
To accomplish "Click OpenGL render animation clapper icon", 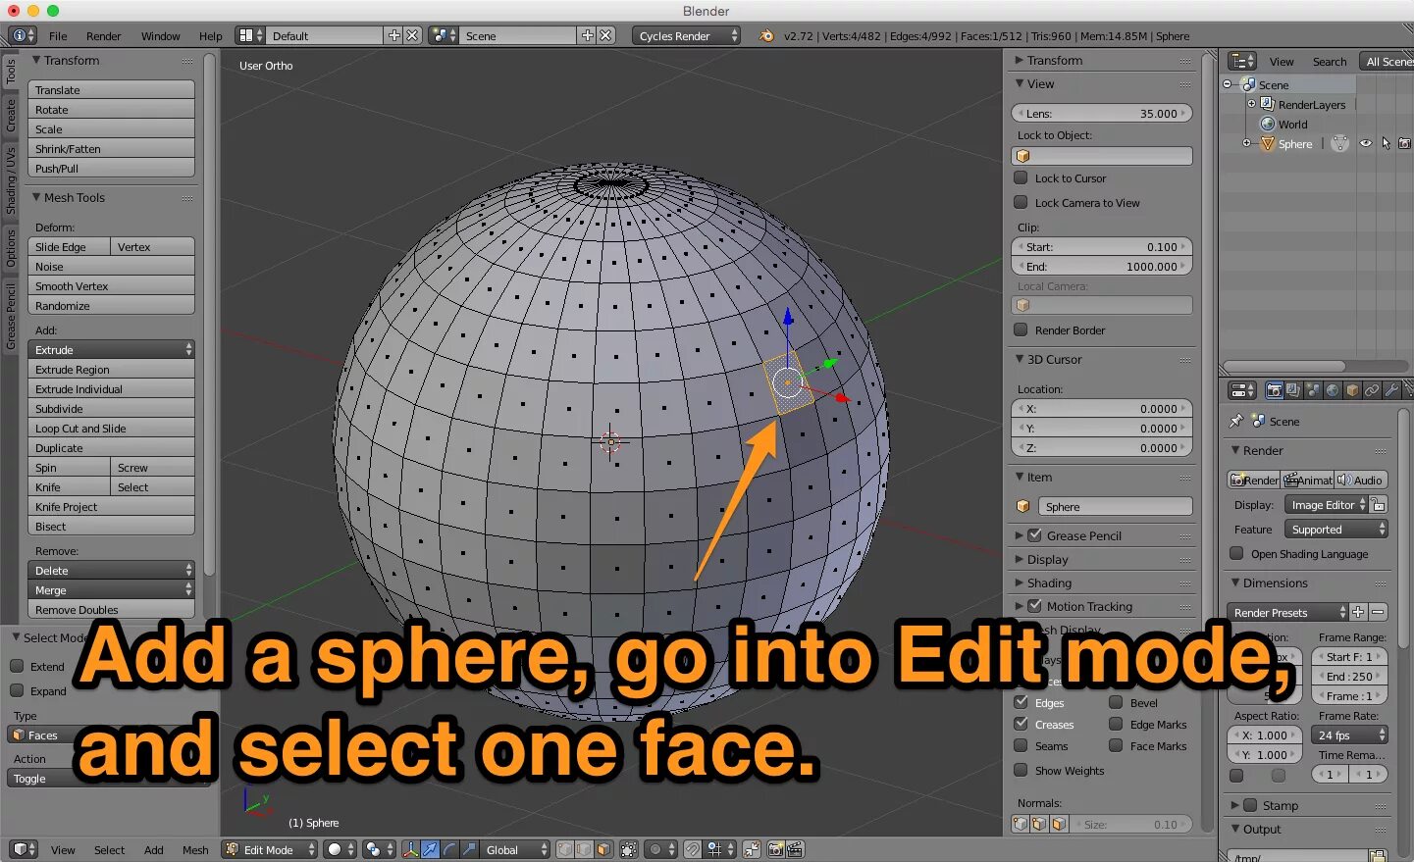I will tap(795, 849).
